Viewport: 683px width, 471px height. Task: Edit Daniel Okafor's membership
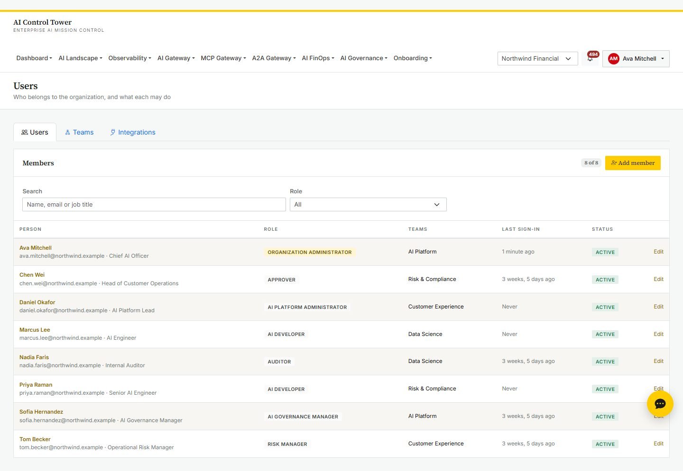[658, 307]
